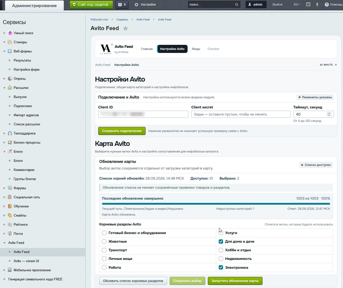Expand the Техподдержка tree node
Screen dimensions: 343x288
point(4,133)
